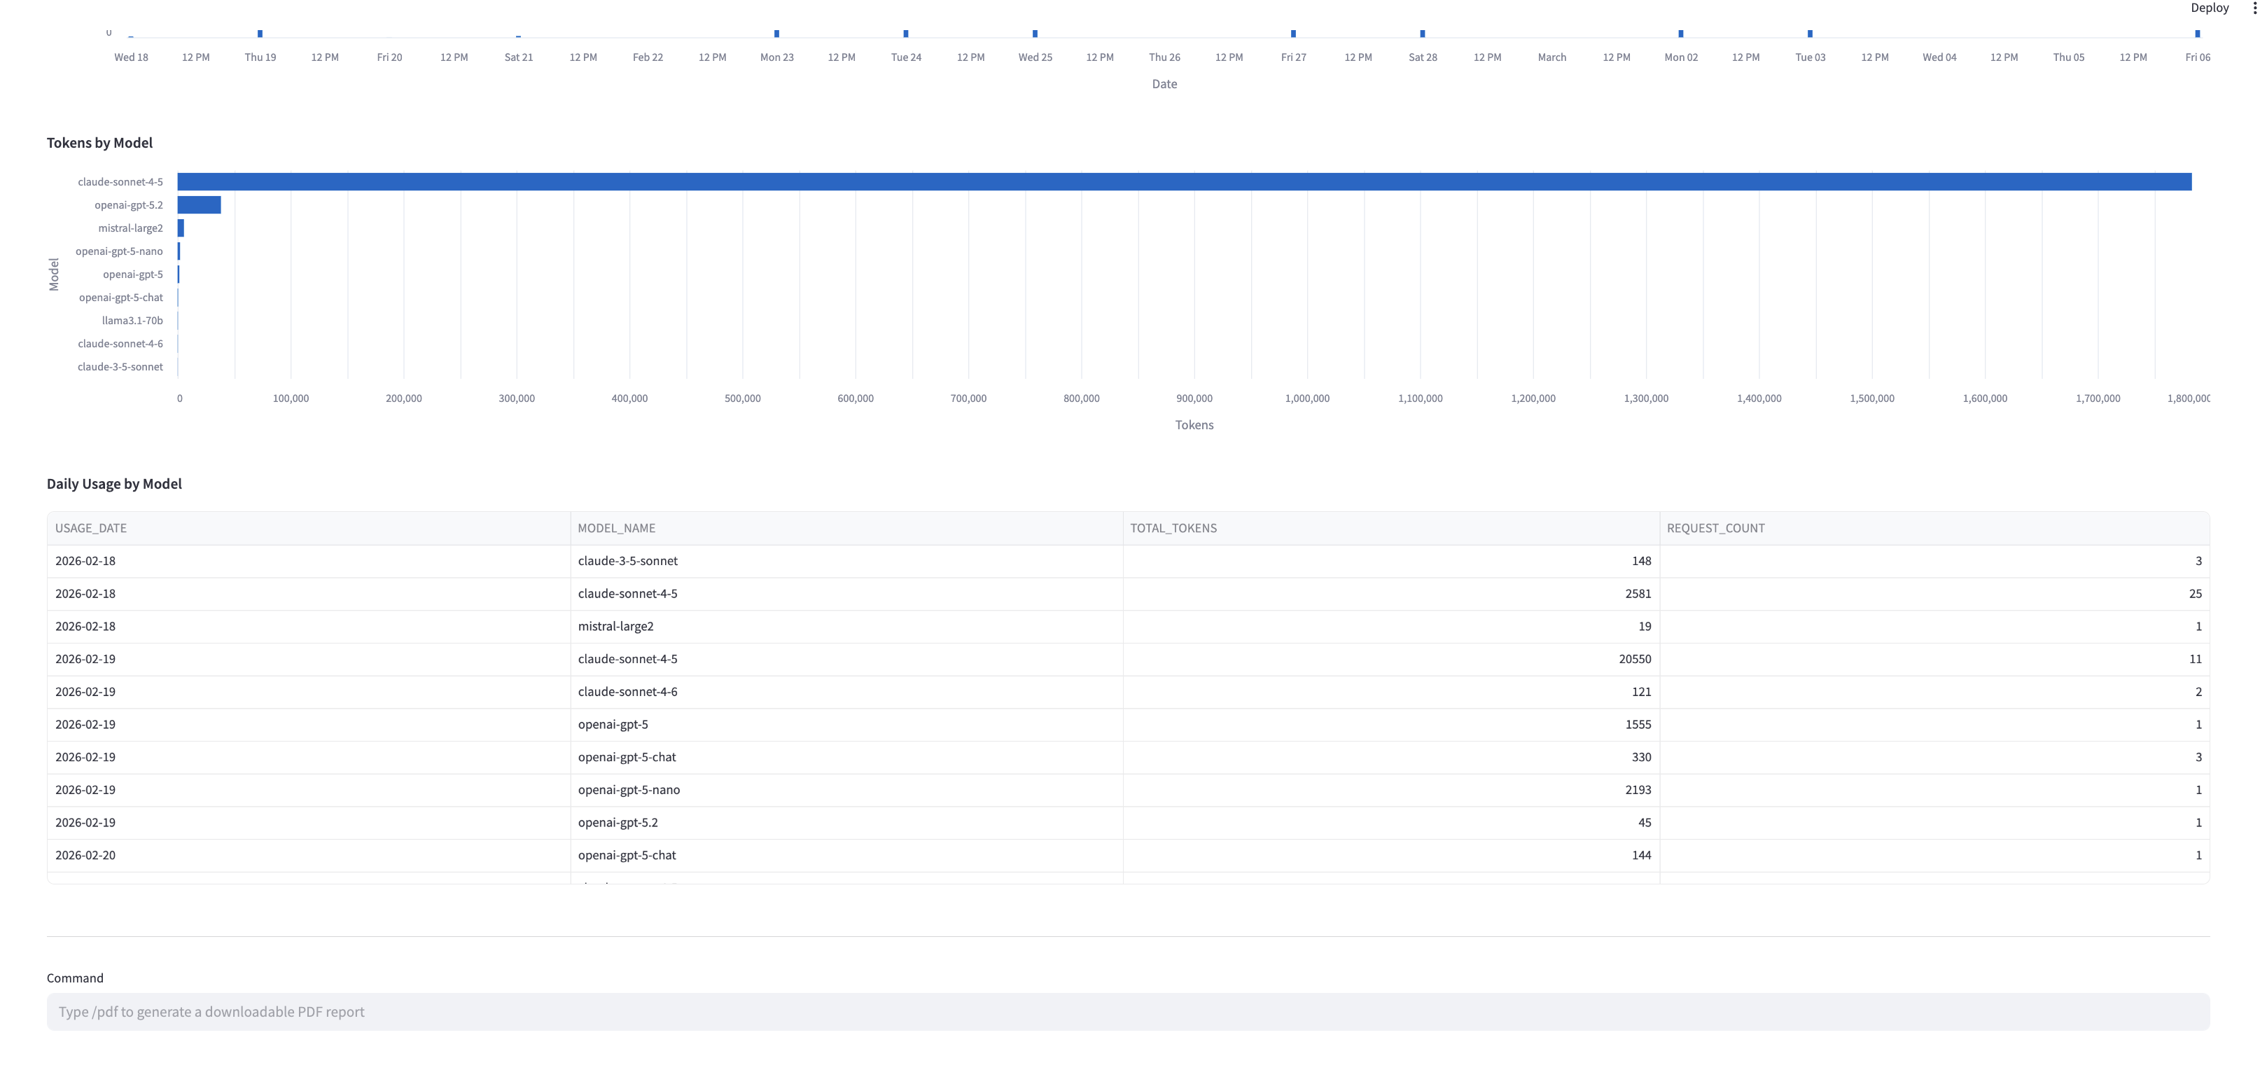
Task: Select the Fri 27 data marker on the timeline
Action: (1293, 34)
